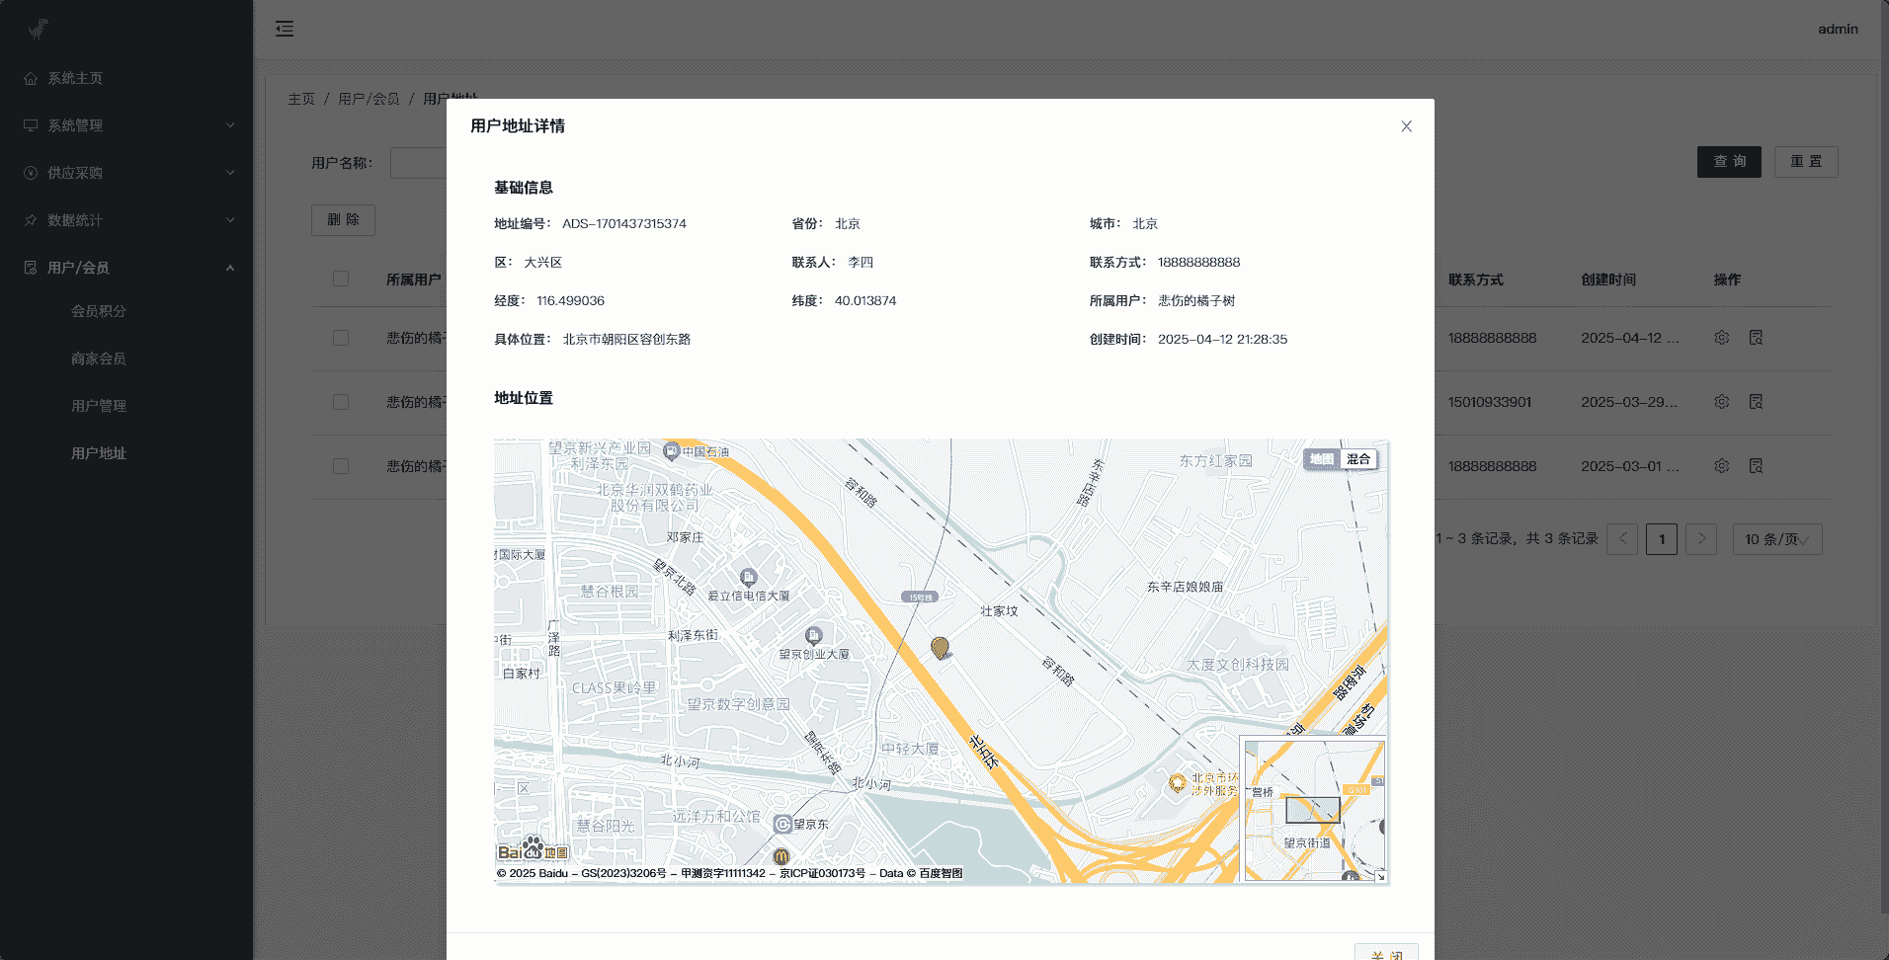This screenshot has height=960, width=1889.
Task: Click the app logo in sidebar
Action: (38, 29)
